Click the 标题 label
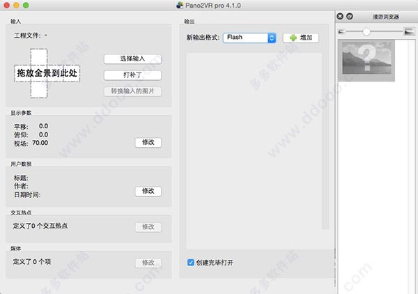The width and height of the screenshot is (418, 294). [x=21, y=178]
